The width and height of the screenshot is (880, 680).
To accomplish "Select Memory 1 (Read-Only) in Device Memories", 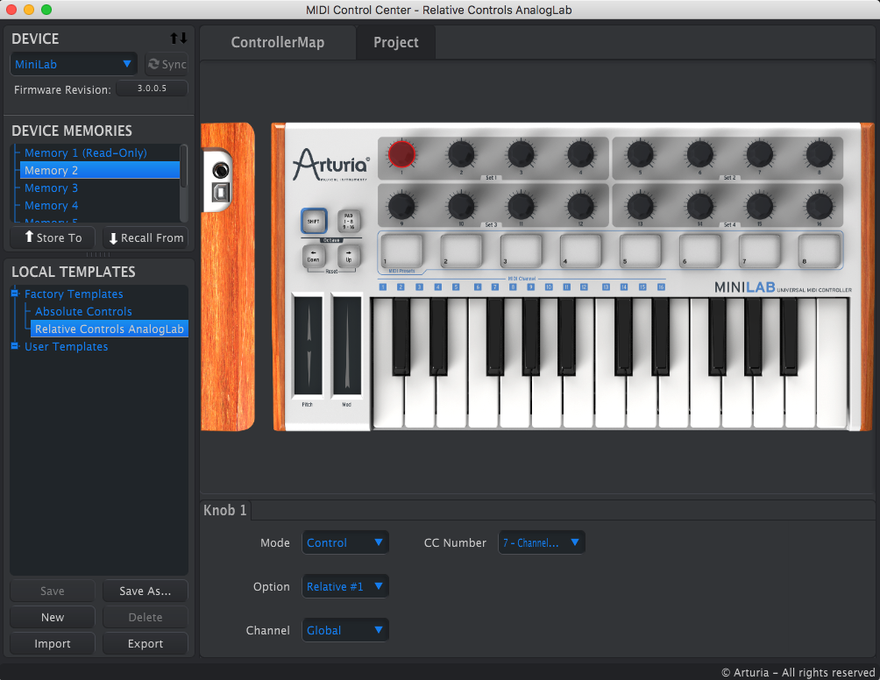I will coord(86,152).
